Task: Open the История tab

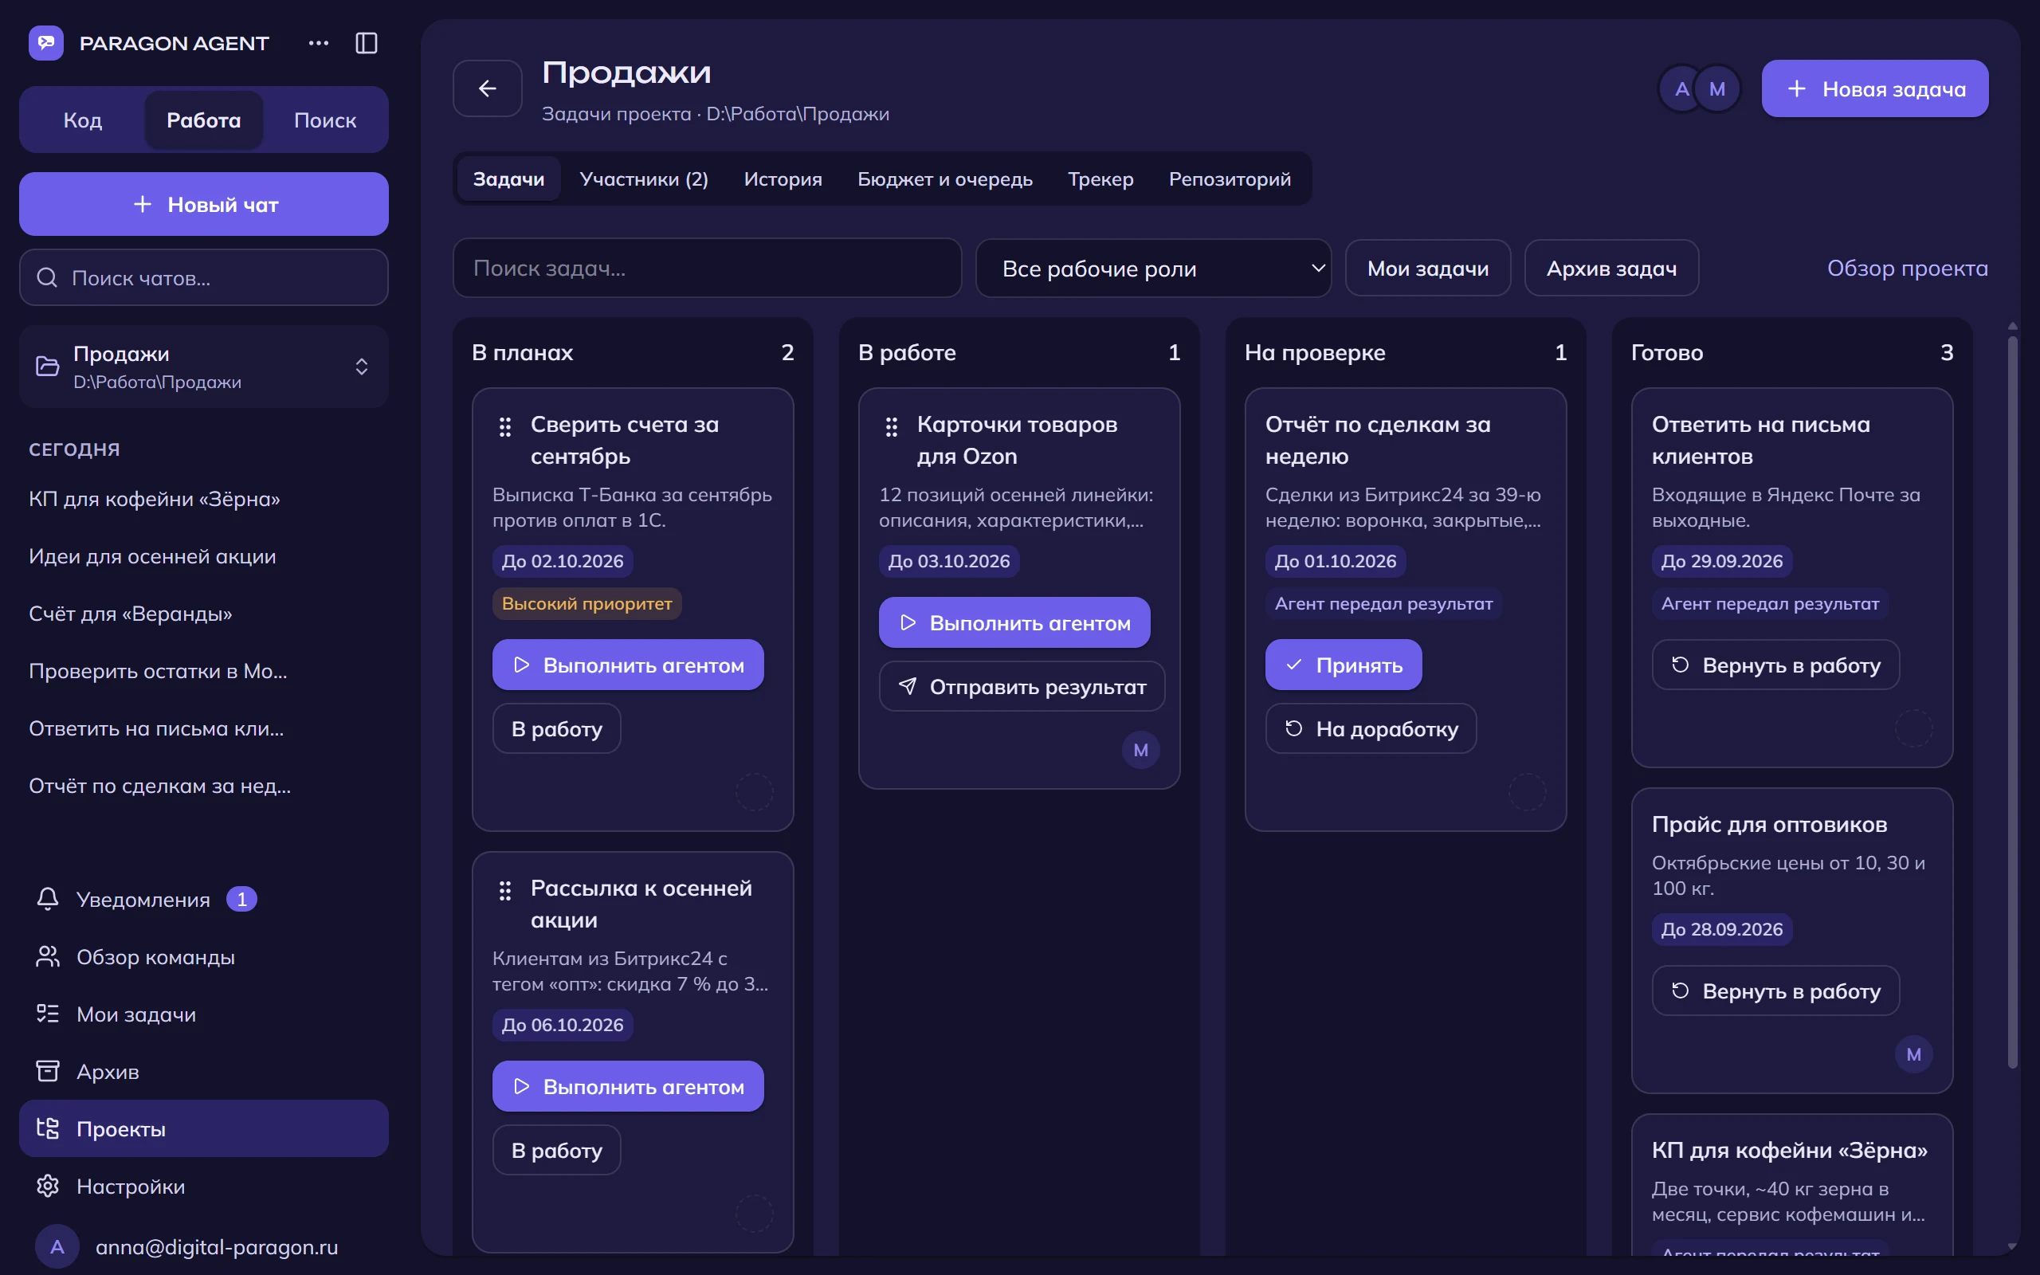Action: point(783,178)
